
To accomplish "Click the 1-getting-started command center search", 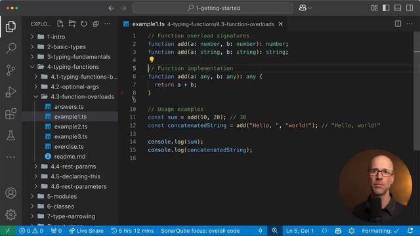I will (213, 8).
